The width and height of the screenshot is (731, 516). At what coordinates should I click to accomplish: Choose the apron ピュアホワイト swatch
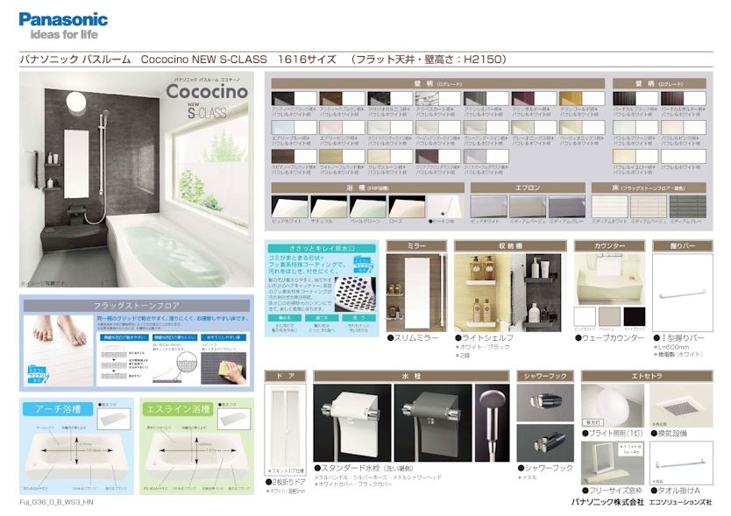click(488, 207)
